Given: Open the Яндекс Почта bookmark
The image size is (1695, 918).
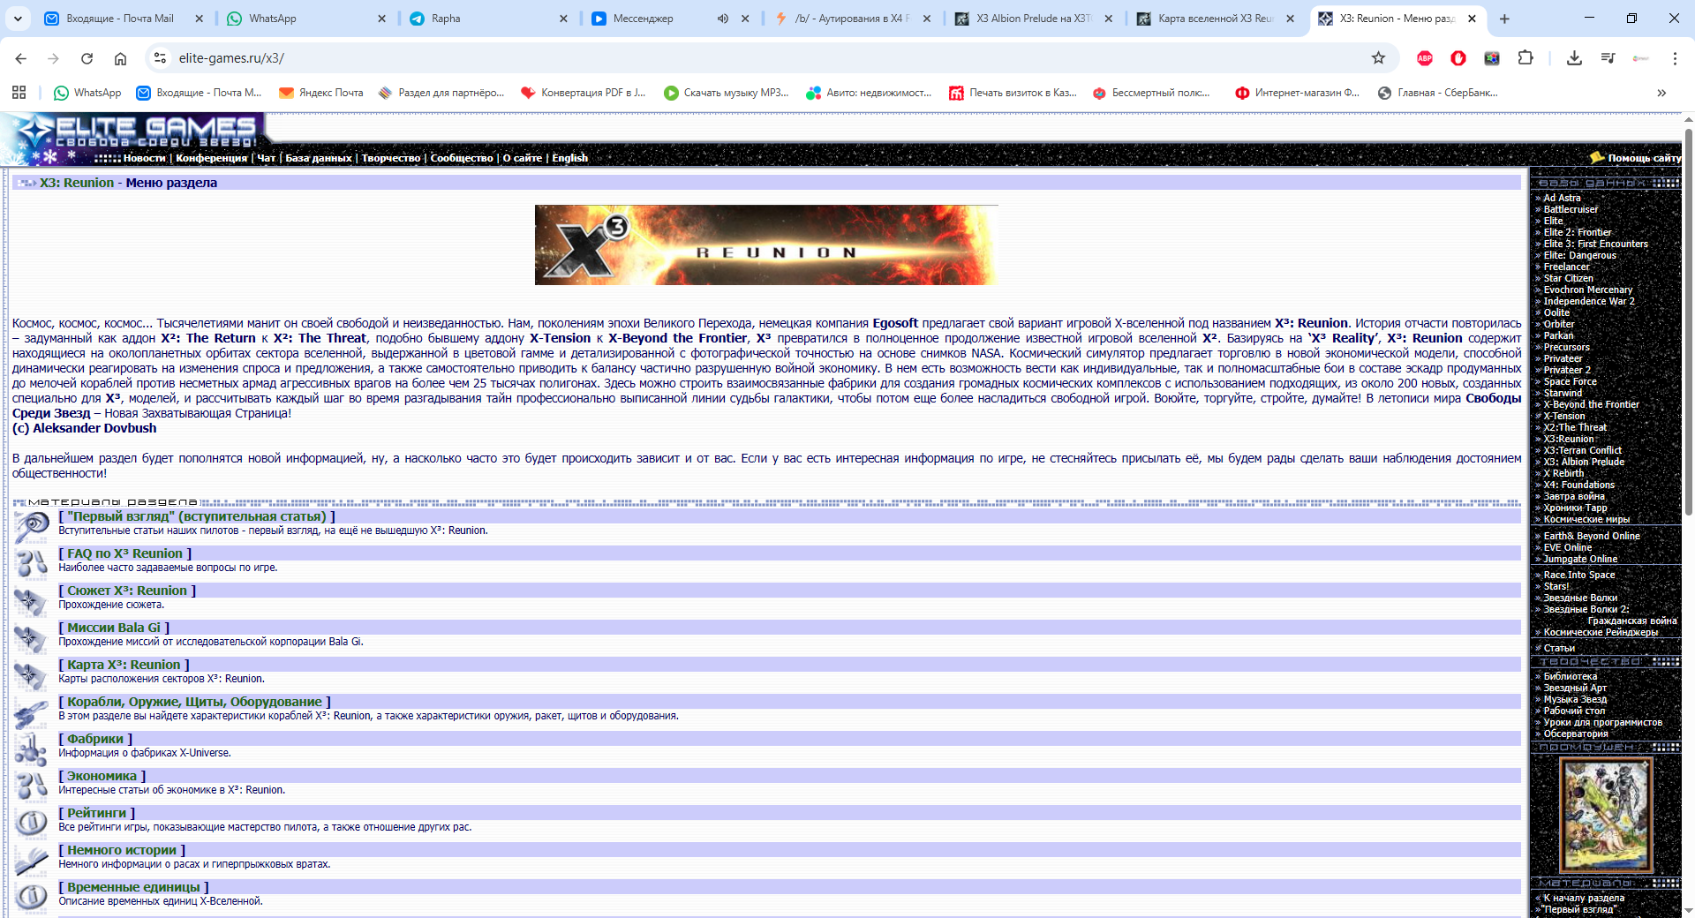Looking at the screenshot, I should coord(321,93).
